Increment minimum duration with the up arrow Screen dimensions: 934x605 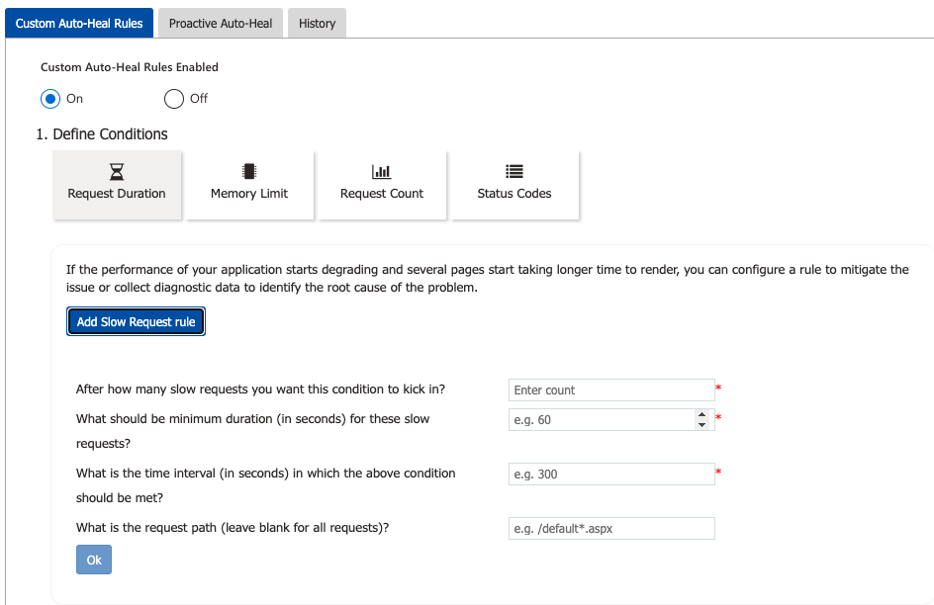tap(702, 414)
